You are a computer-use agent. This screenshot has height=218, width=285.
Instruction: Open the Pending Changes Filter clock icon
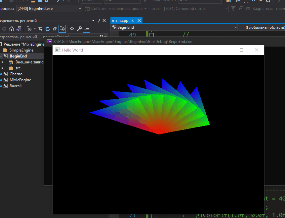click(29, 29)
